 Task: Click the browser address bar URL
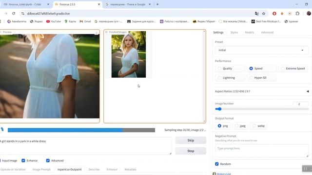pyautogui.click(x=48, y=14)
